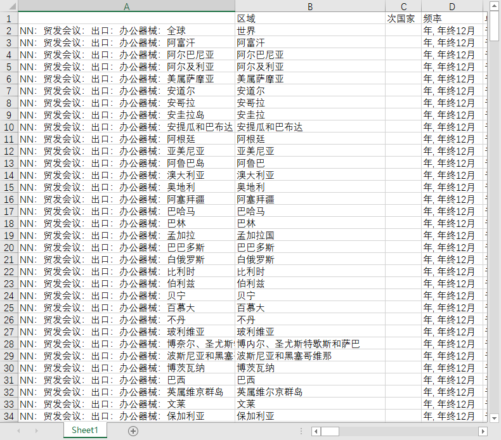Select column A cell ending '奥地利'
The width and height of the screenshot is (501, 440).
pos(127,187)
